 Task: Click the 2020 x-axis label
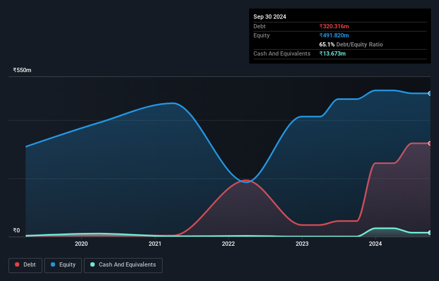coord(81,244)
